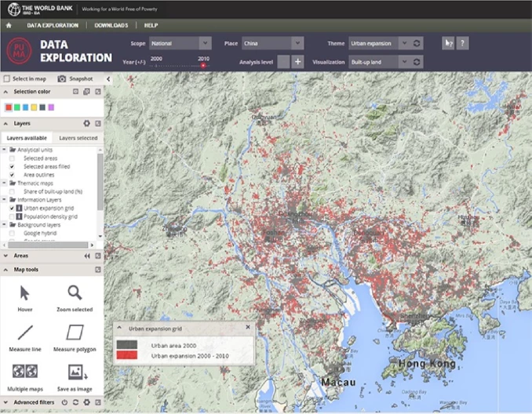Open the Downloads menu
The height and width of the screenshot is (414, 532).
[x=111, y=25]
